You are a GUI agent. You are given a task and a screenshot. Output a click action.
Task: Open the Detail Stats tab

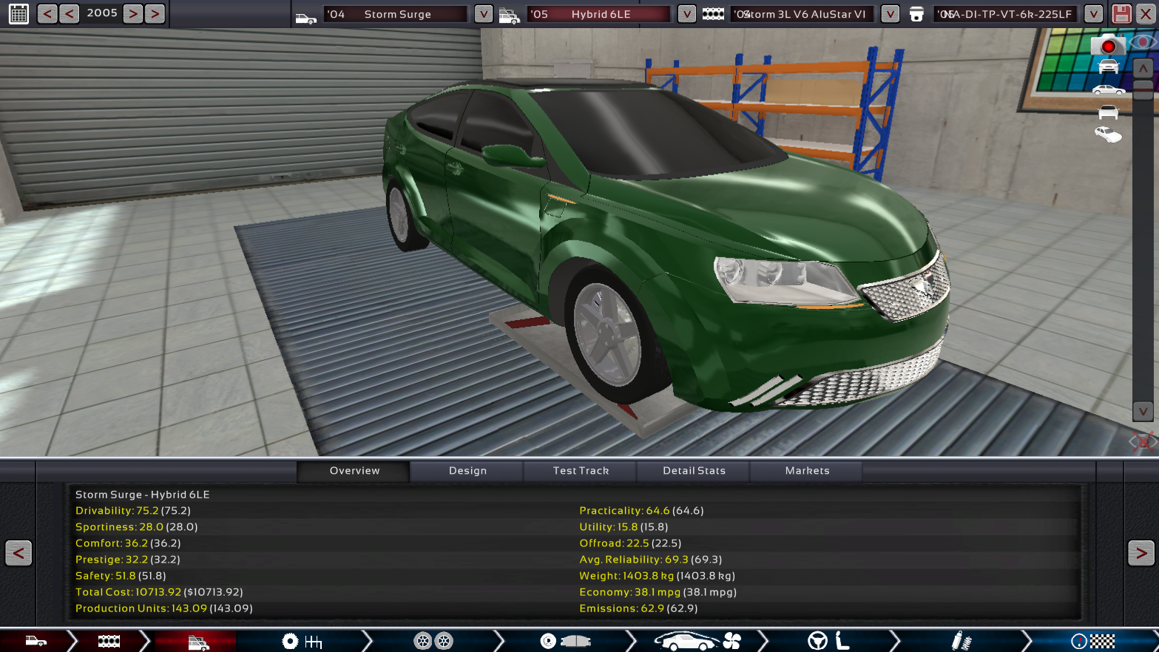[x=694, y=471]
